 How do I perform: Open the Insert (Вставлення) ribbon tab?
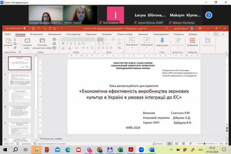pos(36,34)
